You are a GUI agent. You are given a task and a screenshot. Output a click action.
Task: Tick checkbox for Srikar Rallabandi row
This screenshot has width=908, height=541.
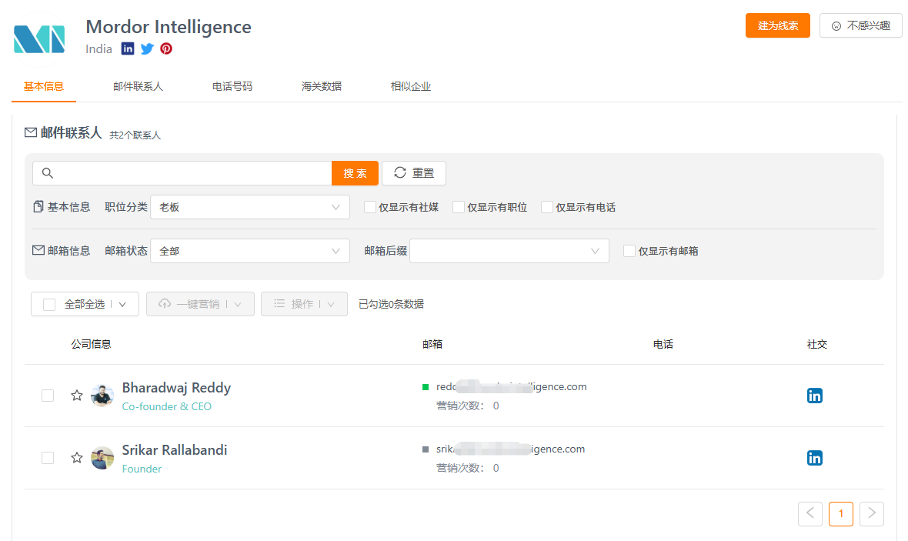[48, 458]
